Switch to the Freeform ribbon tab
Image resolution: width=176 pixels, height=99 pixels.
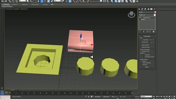(15, 4)
